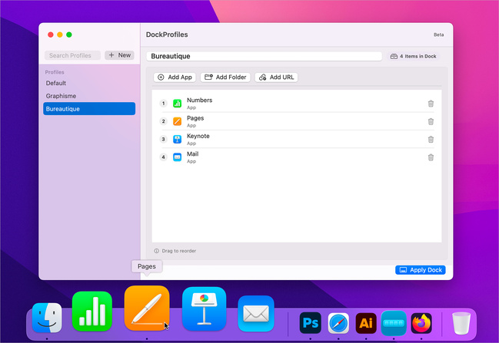This screenshot has height=343, width=499.
Task: Click the Beta label
Action: [x=438, y=35]
